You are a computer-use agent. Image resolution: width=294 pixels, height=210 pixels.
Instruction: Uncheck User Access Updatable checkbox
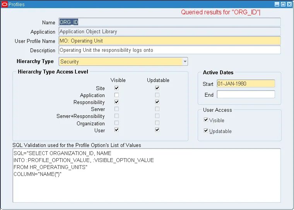click(x=206, y=130)
